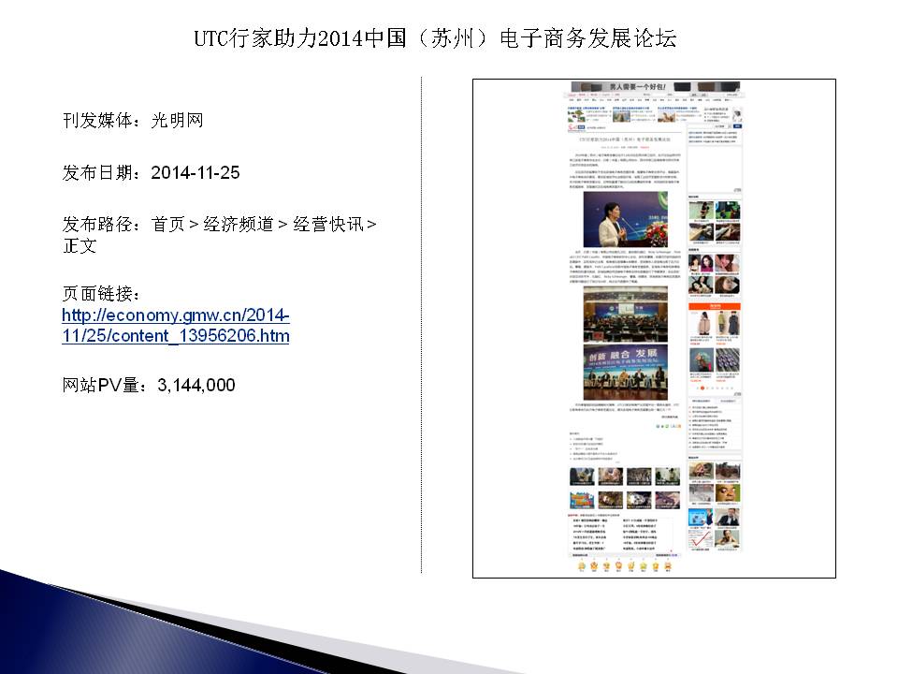Select the date line 发布日期：2014-11-25

click(x=151, y=172)
